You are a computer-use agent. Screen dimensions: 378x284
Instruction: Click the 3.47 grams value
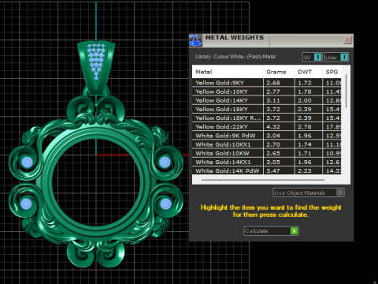pos(273,170)
